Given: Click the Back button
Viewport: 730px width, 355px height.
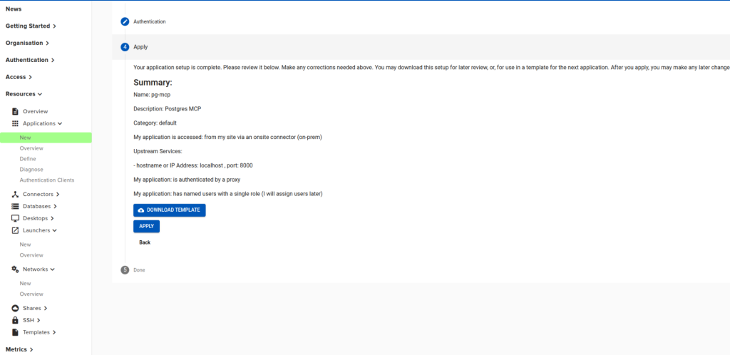Looking at the screenshot, I should pos(145,243).
